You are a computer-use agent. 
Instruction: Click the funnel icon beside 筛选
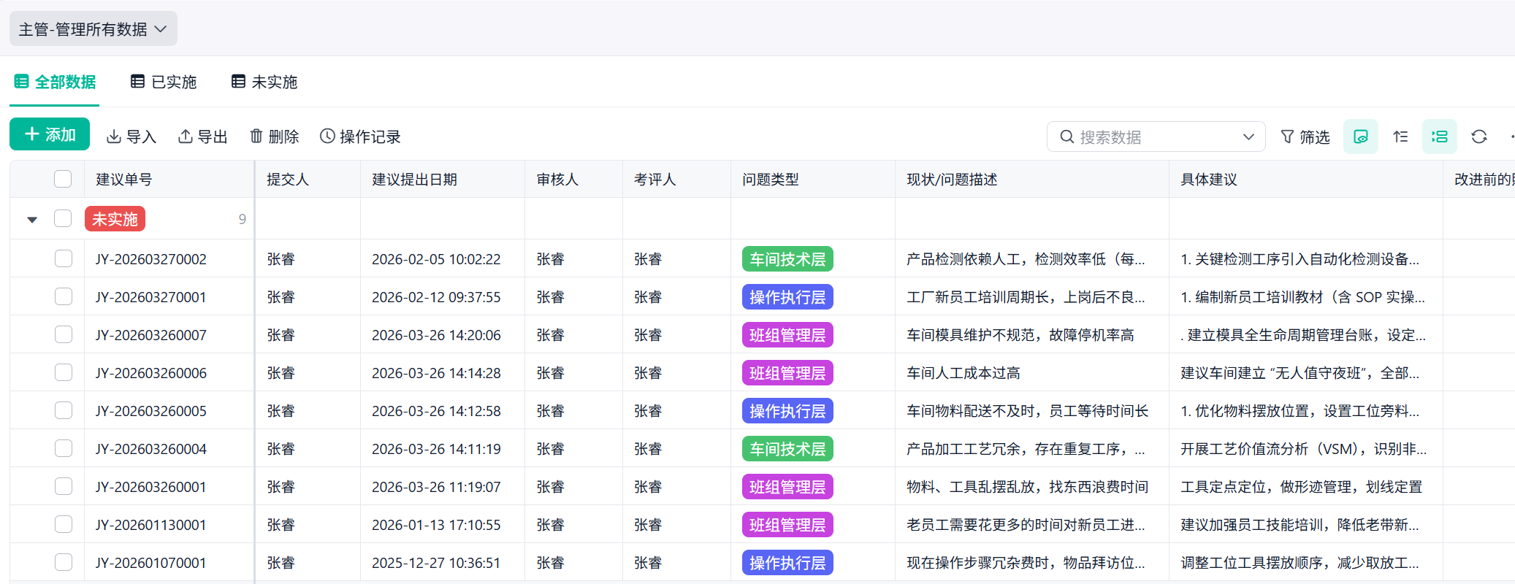pyautogui.click(x=1288, y=137)
